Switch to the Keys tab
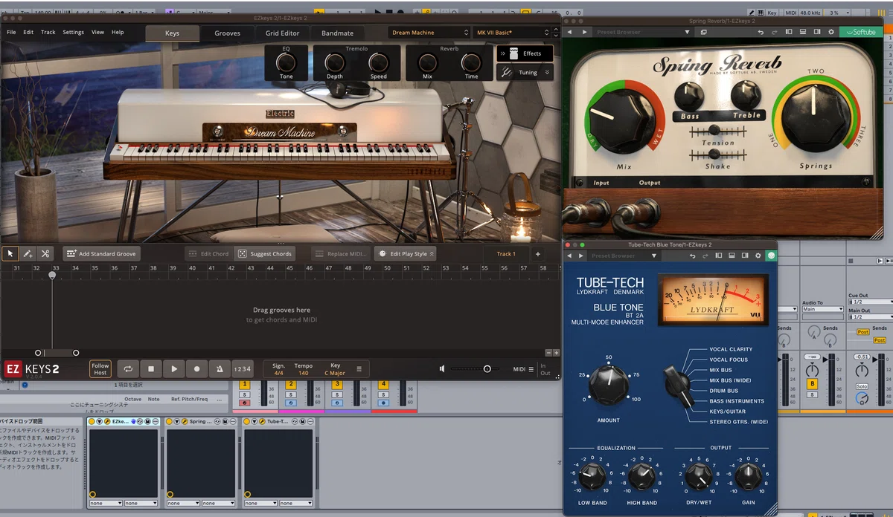This screenshot has height=517, width=893. pyautogui.click(x=172, y=33)
